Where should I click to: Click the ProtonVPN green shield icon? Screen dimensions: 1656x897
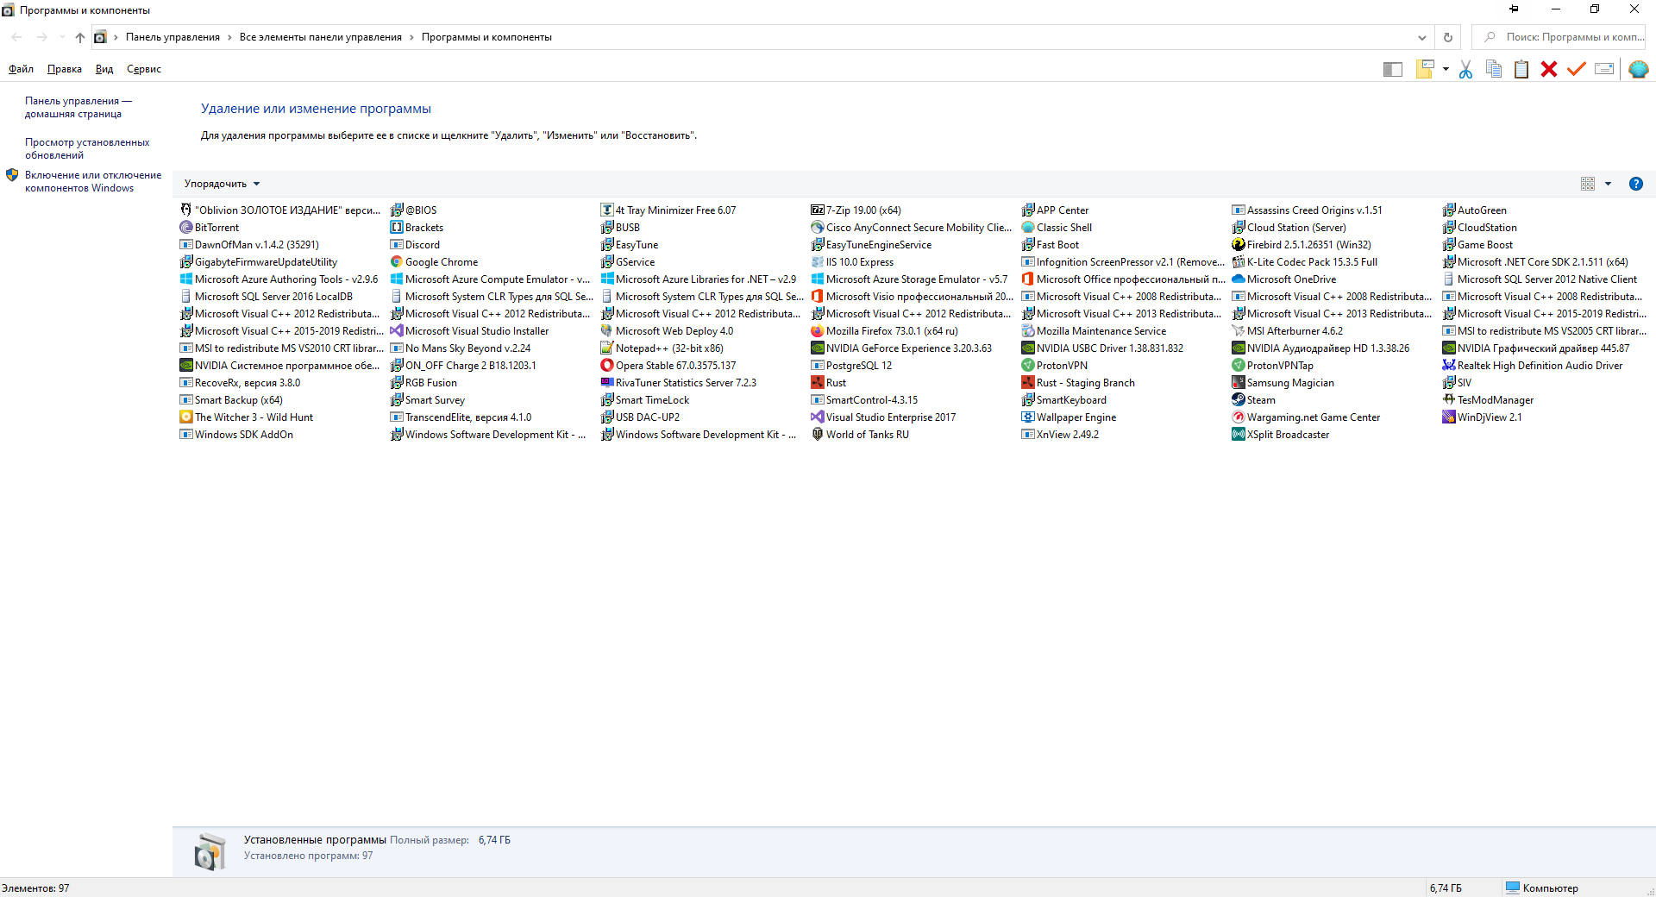click(1027, 366)
